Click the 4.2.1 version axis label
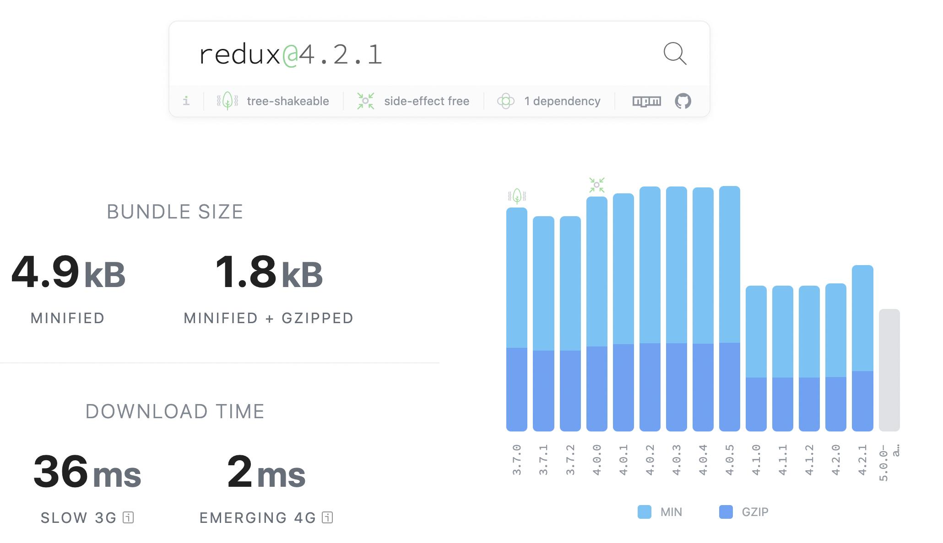This screenshot has width=943, height=543. 862,460
